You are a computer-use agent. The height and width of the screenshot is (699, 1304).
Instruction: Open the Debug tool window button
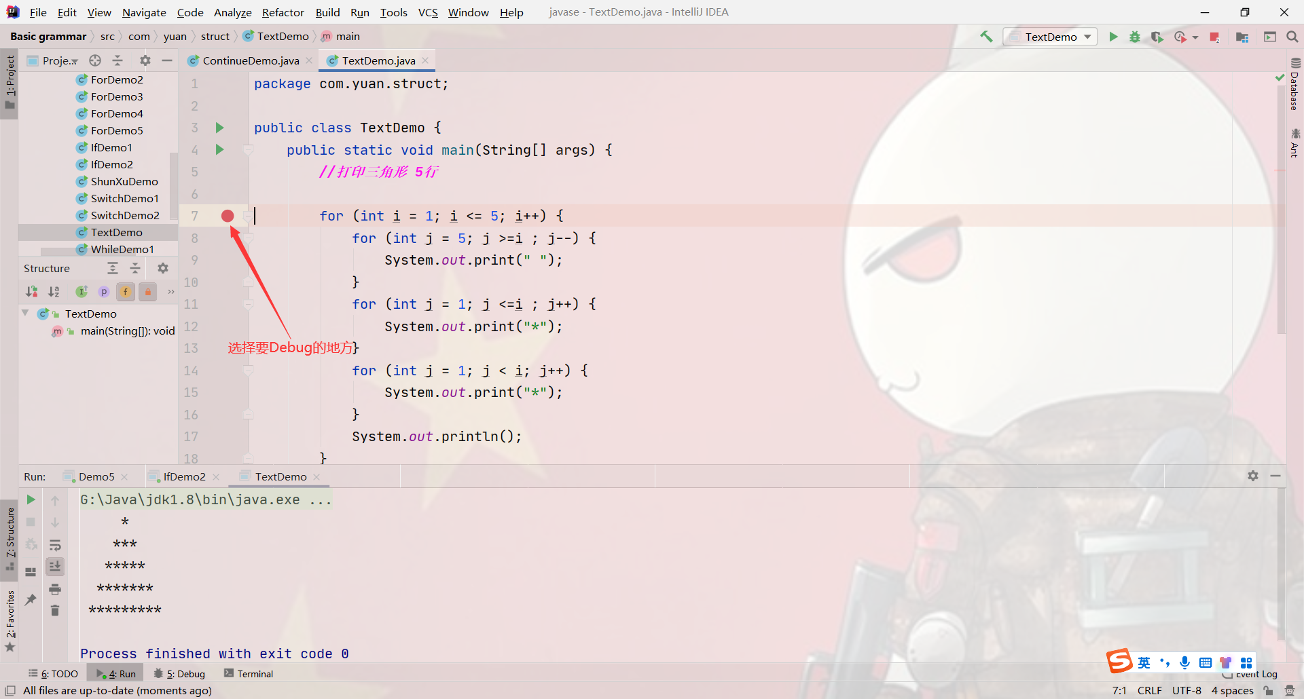coord(179,674)
